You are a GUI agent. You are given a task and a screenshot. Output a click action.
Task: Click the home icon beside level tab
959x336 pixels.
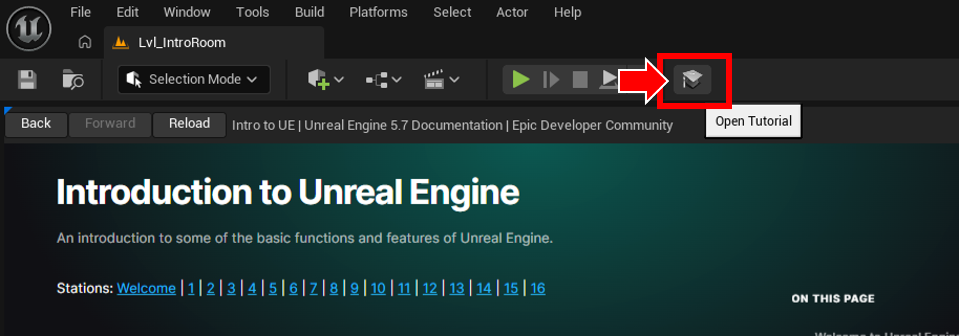click(85, 42)
